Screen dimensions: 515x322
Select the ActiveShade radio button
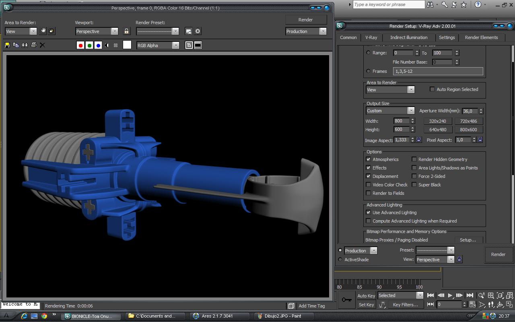(340, 260)
